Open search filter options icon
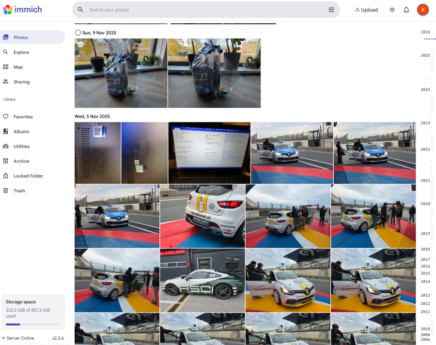The image size is (436, 345). [x=331, y=10]
